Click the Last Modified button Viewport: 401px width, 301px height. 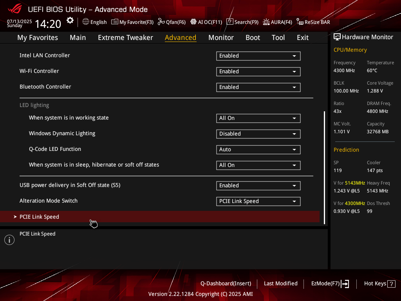tap(280, 284)
